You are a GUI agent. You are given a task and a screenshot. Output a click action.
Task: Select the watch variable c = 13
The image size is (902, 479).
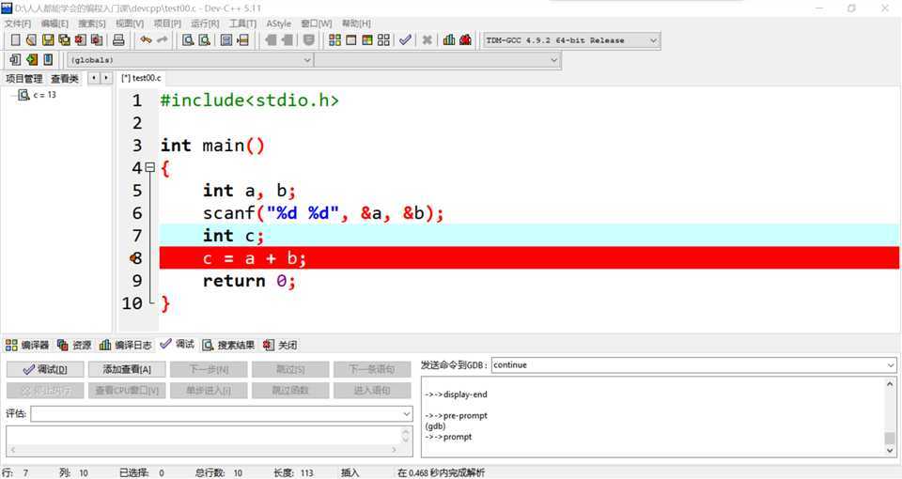[x=44, y=95]
